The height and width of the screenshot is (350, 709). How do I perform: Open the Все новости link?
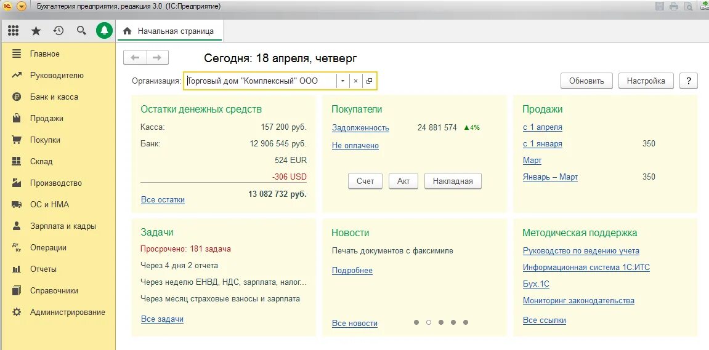pyautogui.click(x=355, y=324)
